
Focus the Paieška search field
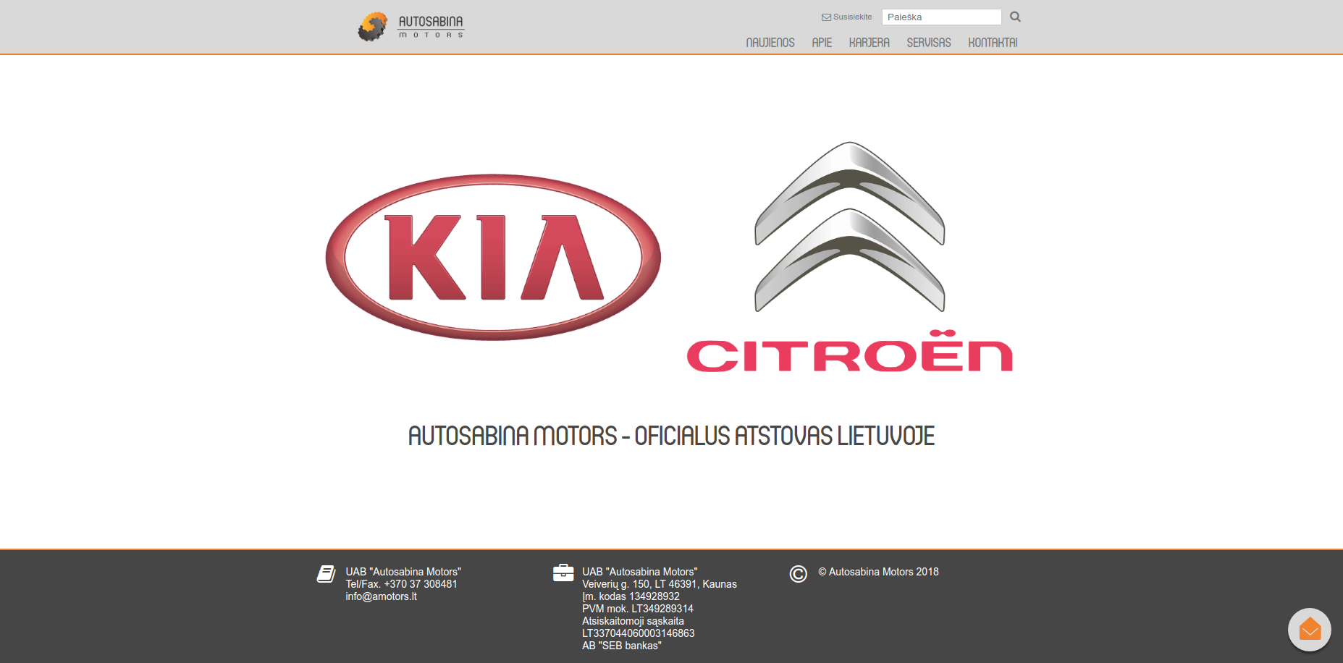(941, 17)
